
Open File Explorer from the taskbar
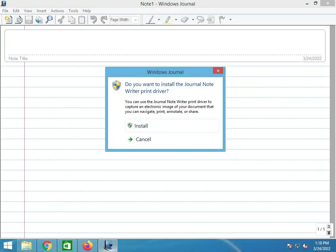point(26,245)
